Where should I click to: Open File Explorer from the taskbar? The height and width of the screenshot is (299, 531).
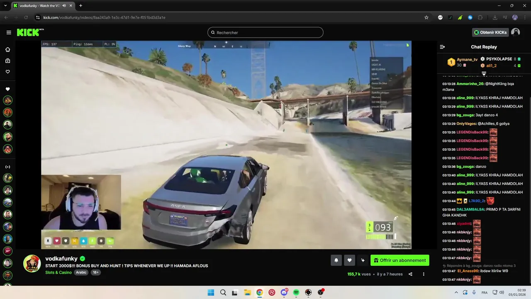247,292
